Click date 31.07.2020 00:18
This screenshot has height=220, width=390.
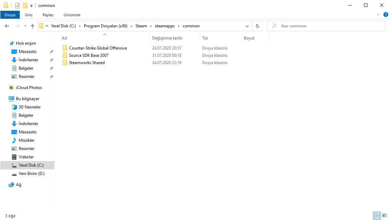click(167, 55)
